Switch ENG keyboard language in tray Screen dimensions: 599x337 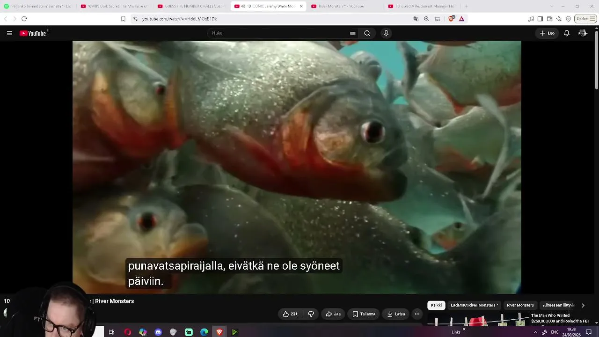[555, 332]
